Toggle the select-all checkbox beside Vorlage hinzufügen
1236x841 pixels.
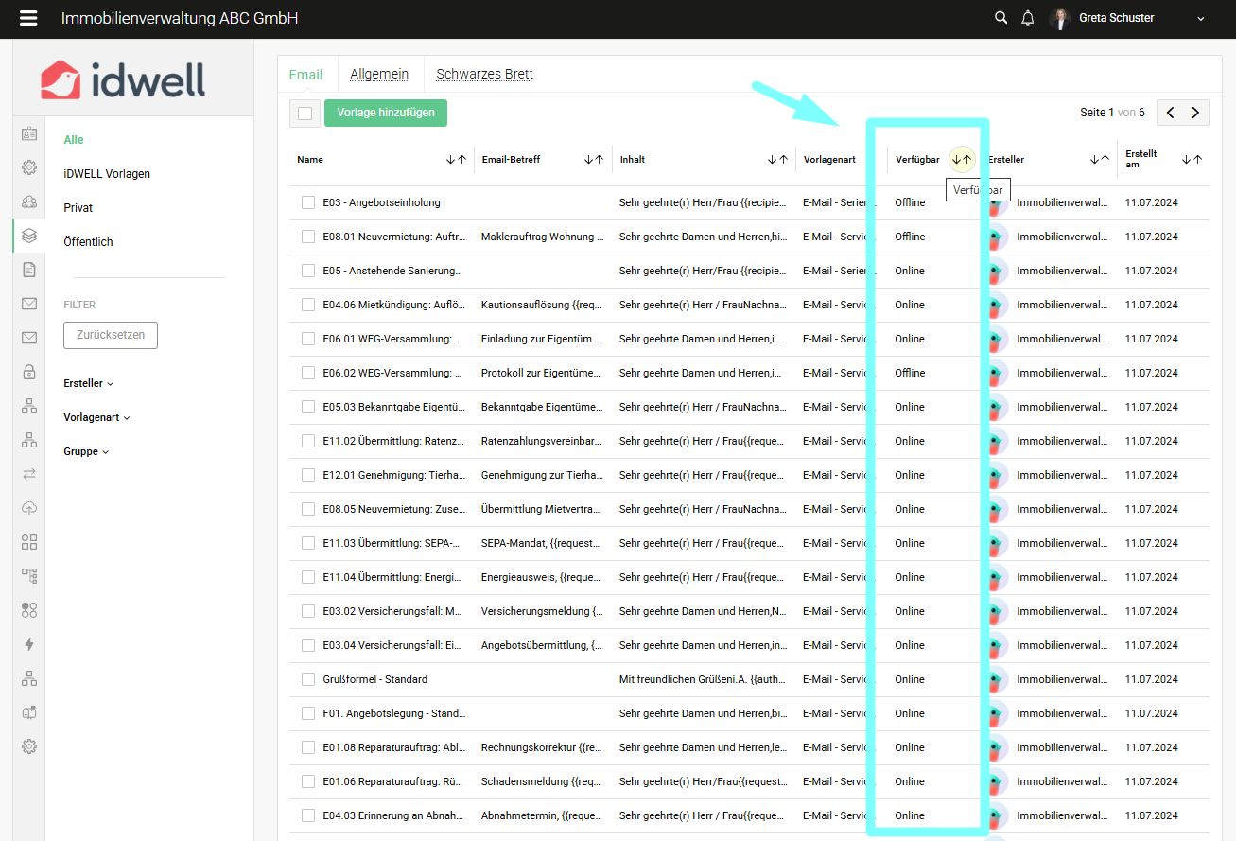pos(305,114)
